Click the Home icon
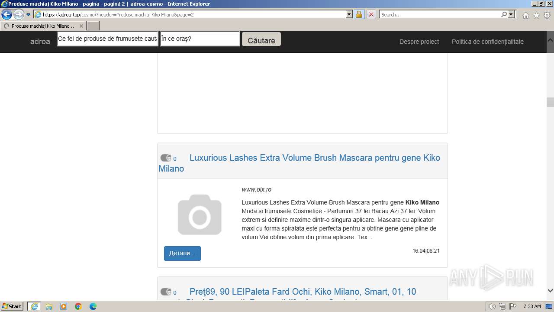 click(525, 15)
